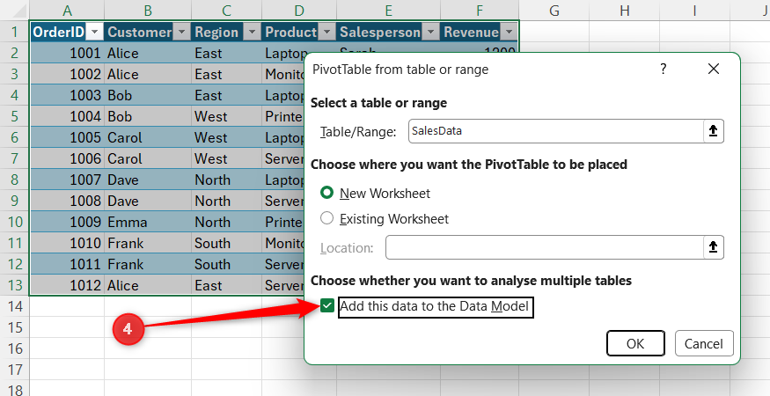Click the North region cell in row 10
This screenshot has height=396, width=770.
click(x=226, y=222)
